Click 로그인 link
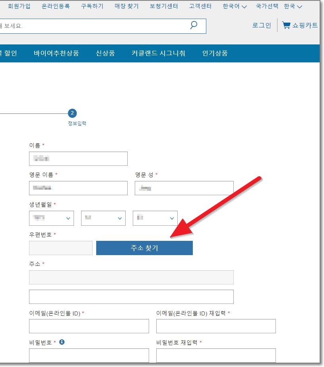324x367 pixels. point(262,25)
